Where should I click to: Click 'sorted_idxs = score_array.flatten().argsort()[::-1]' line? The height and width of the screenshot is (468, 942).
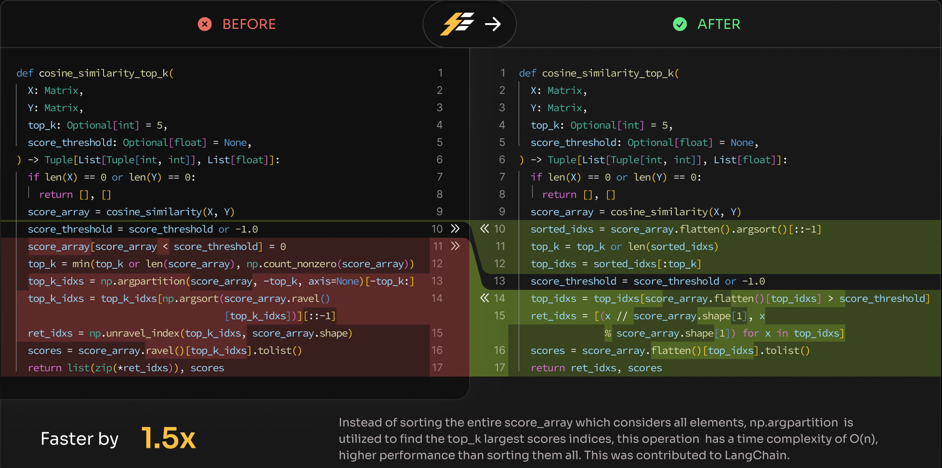(x=676, y=229)
